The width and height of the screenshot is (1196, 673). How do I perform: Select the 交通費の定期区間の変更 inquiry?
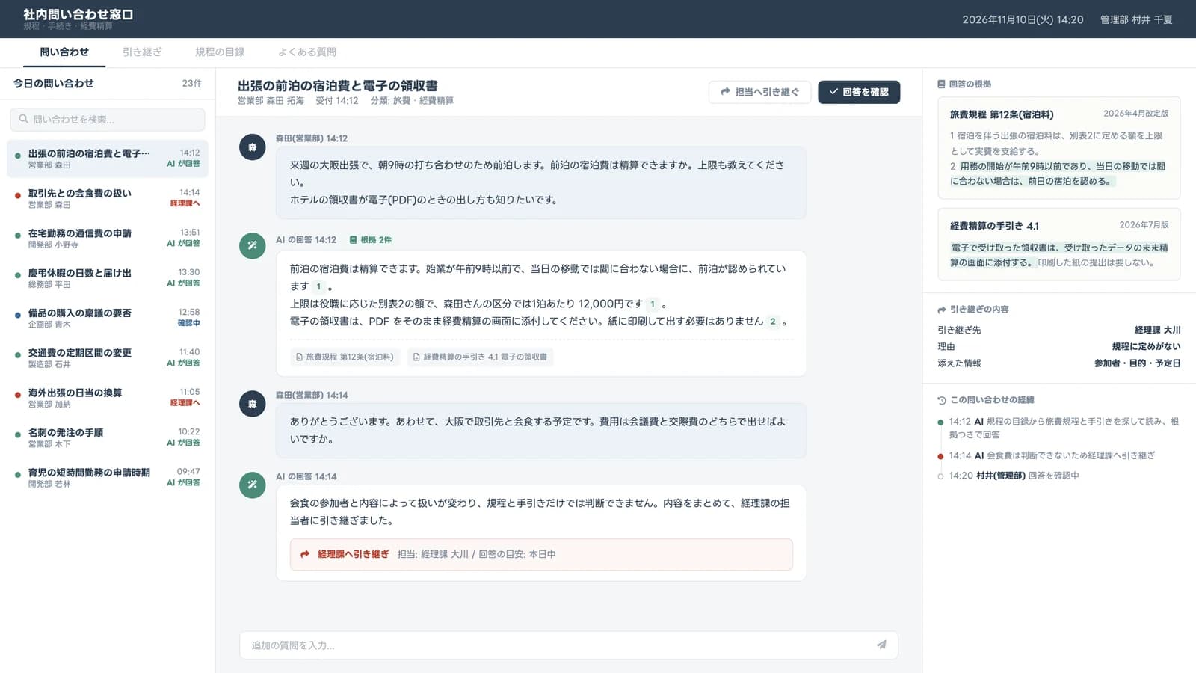tap(108, 358)
